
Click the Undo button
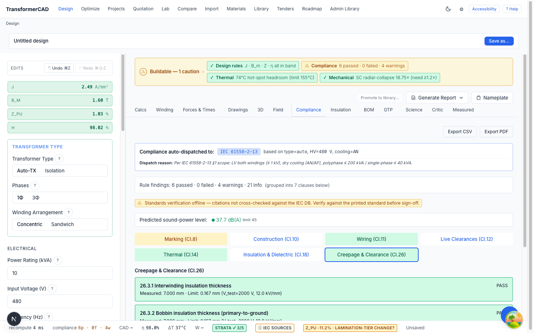pyautogui.click(x=59, y=68)
